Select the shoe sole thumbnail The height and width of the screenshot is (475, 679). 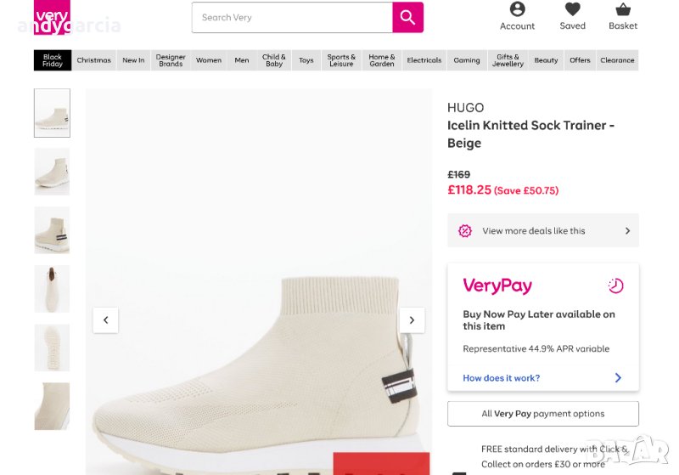point(52,348)
